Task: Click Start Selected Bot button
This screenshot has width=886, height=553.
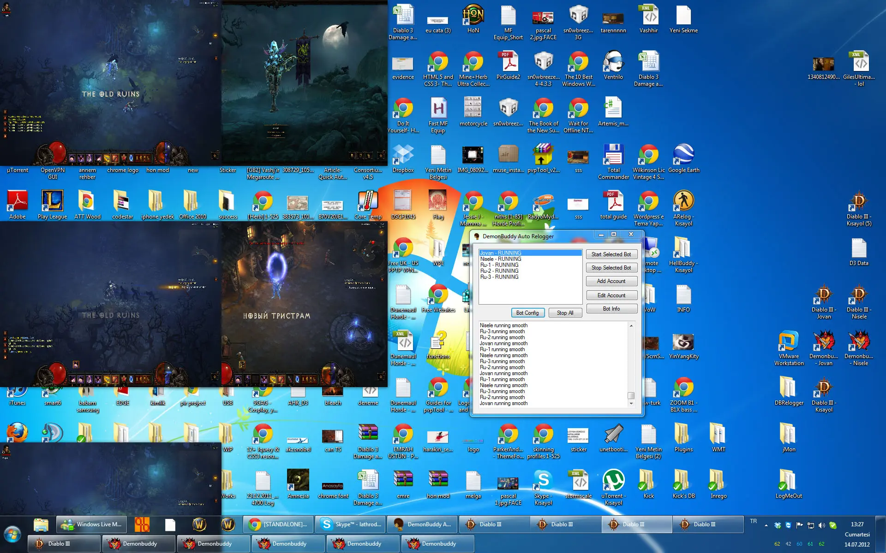Action: pyautogui.click(x=611, y=254)
